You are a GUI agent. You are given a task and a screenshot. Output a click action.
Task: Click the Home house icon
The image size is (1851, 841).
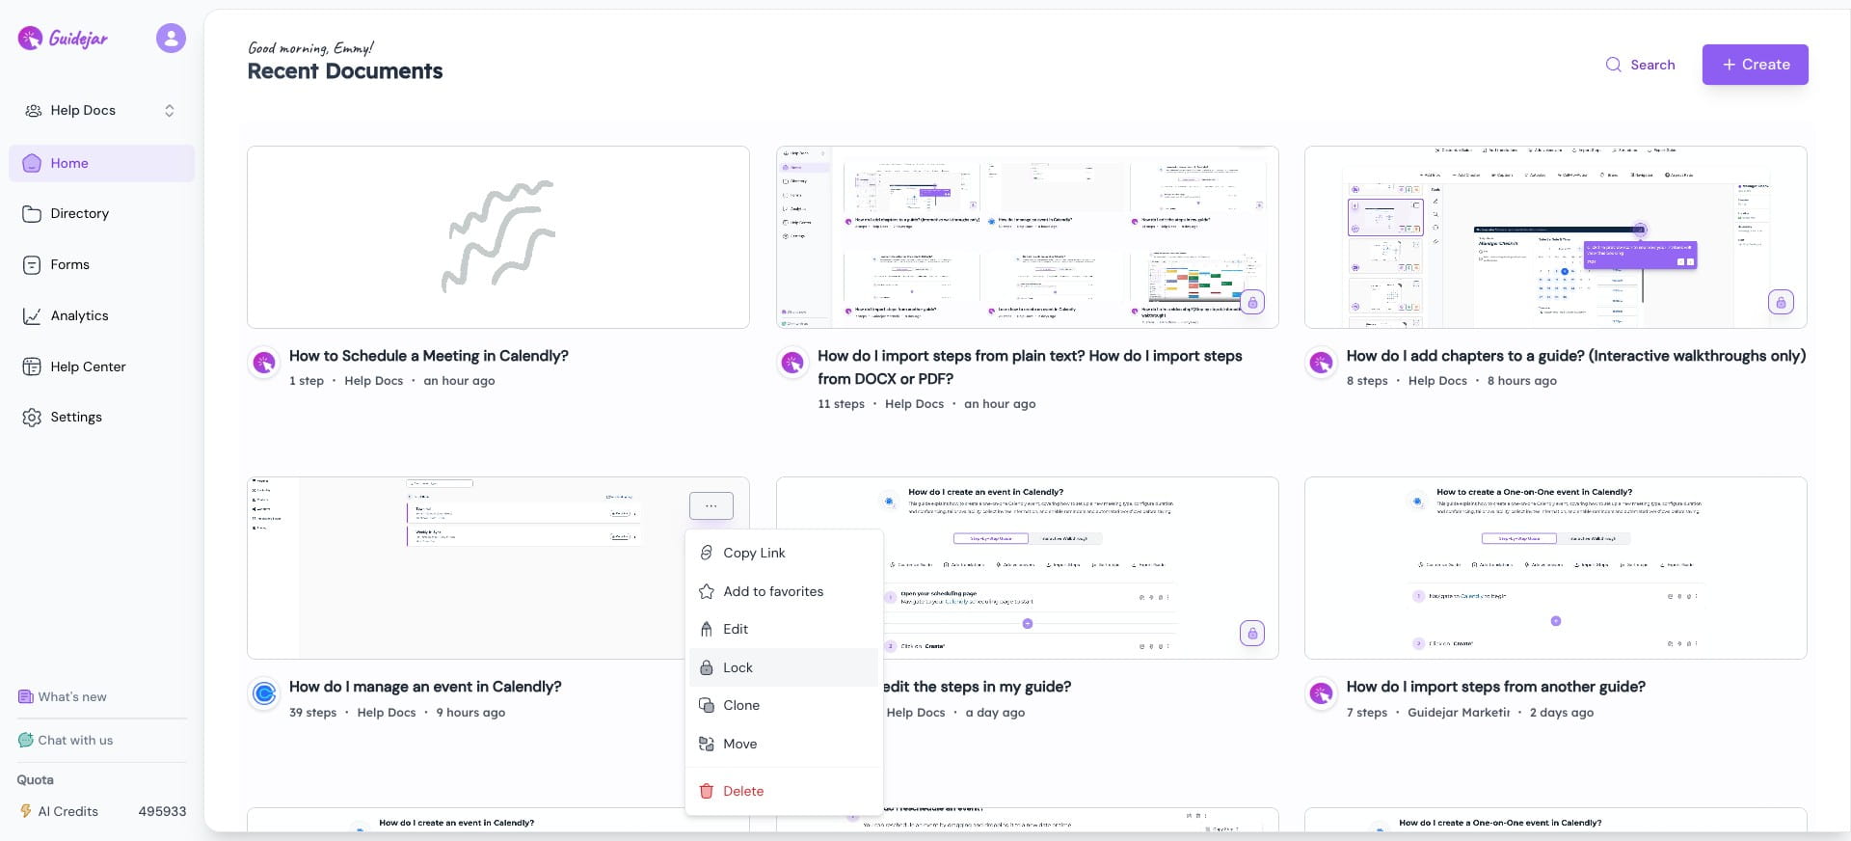pyautogui.click(x=32, y=163)
